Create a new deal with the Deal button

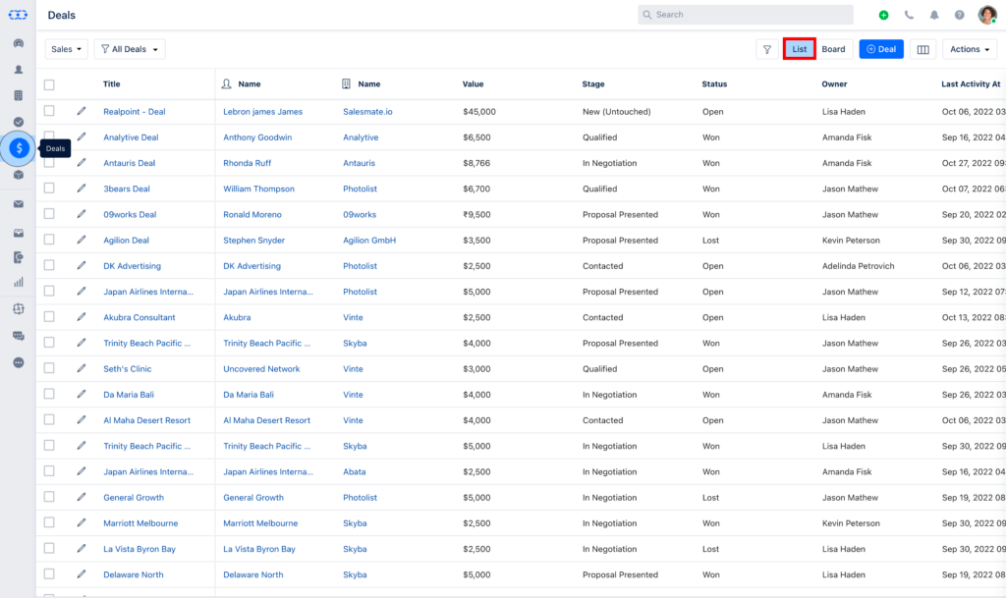coord(881,48)
